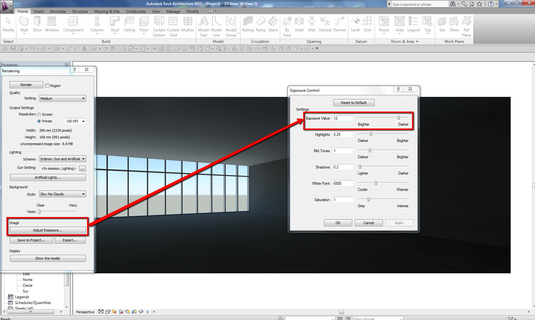Confirm Exposure Control with OK
Image resolution: width=535 pixels, height=320 pixels.
[338, 223]
